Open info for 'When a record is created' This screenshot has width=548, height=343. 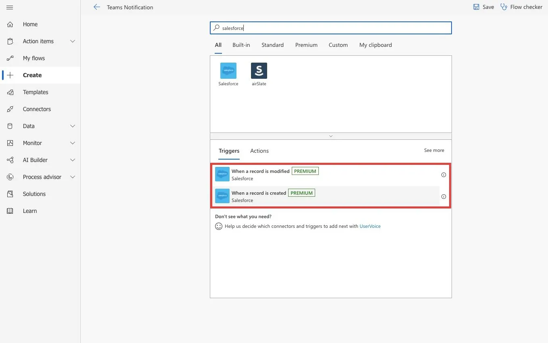coord(443,197)
